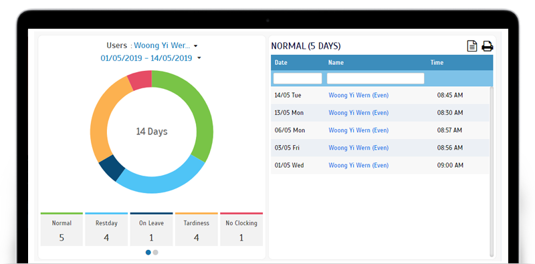The width and height of the screenshot is (535, 264).
Task: Click the Name filter input field
Action: 376,78
